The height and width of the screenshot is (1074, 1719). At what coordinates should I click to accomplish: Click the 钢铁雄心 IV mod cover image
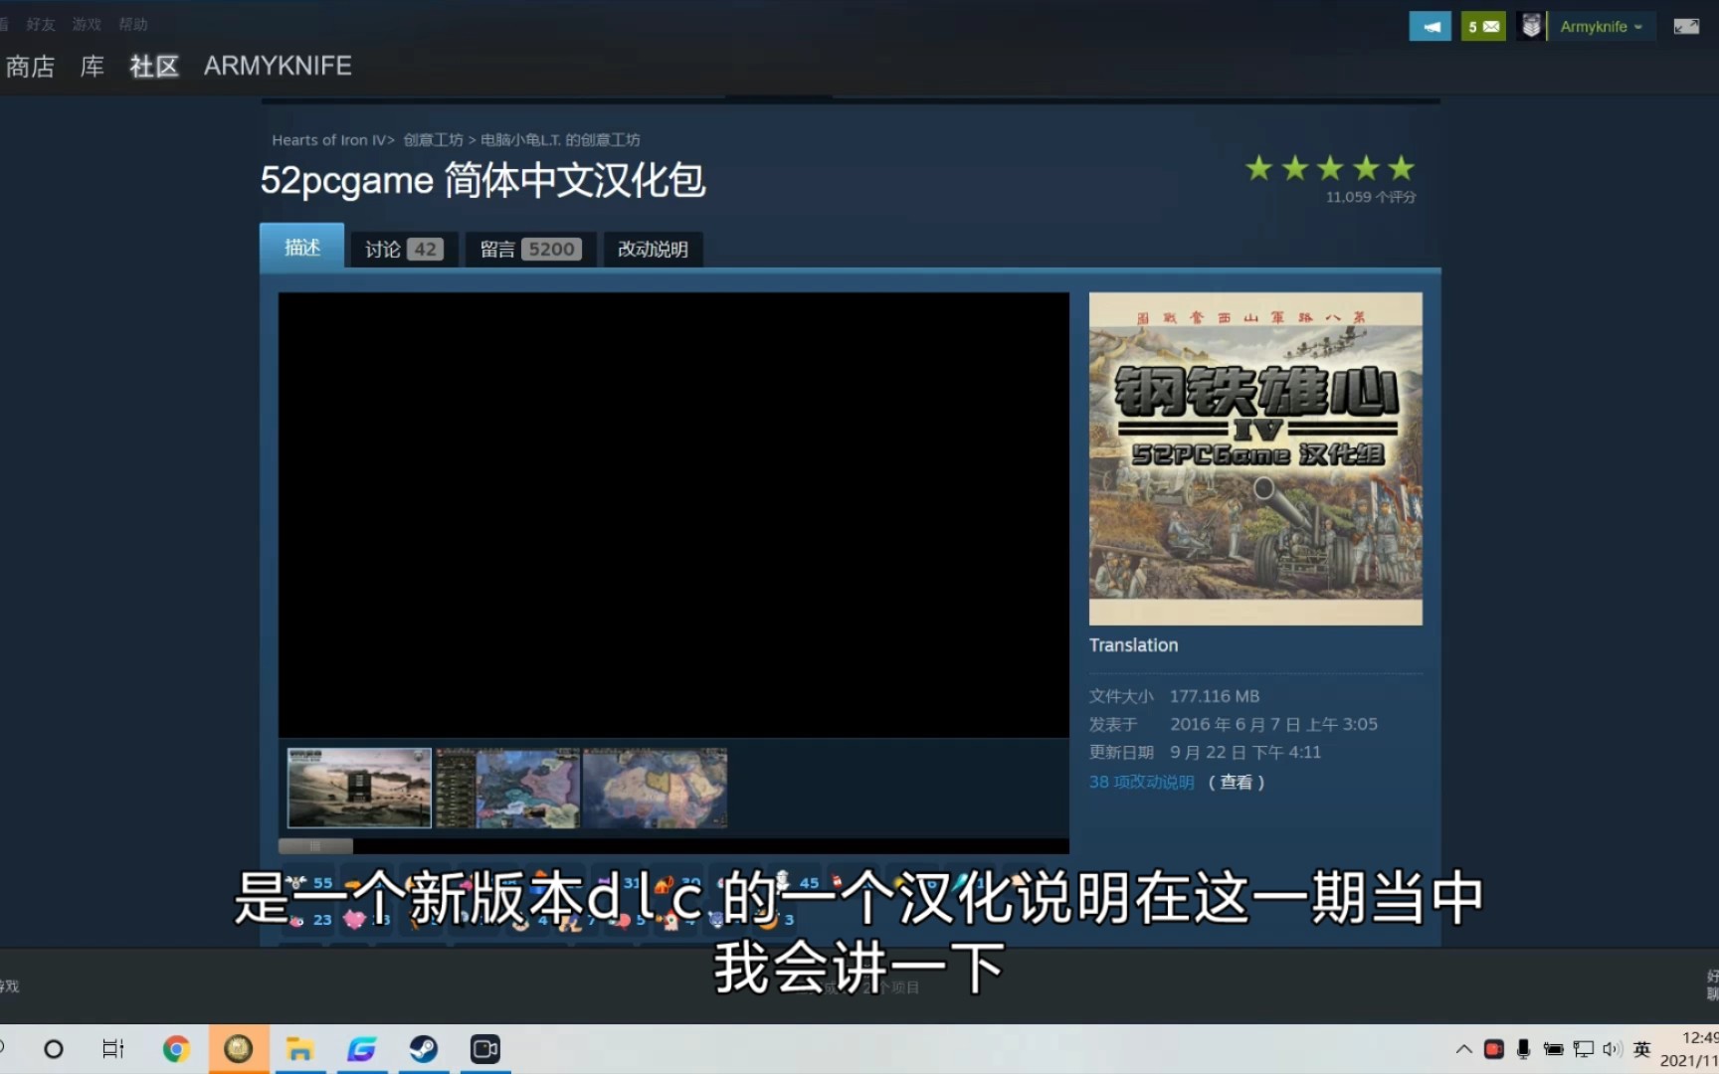(1255, 458)
